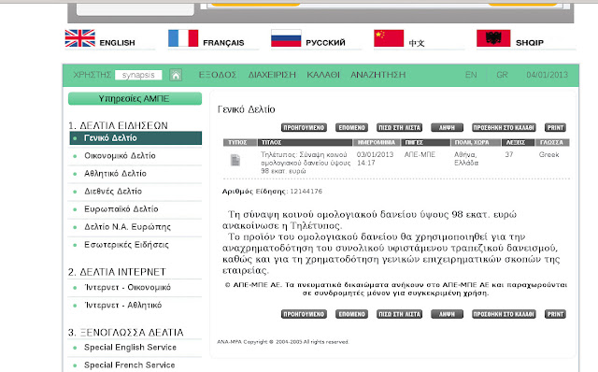Click top ΕΠΟΜΕΝΟ button

(x=351, y=127)
